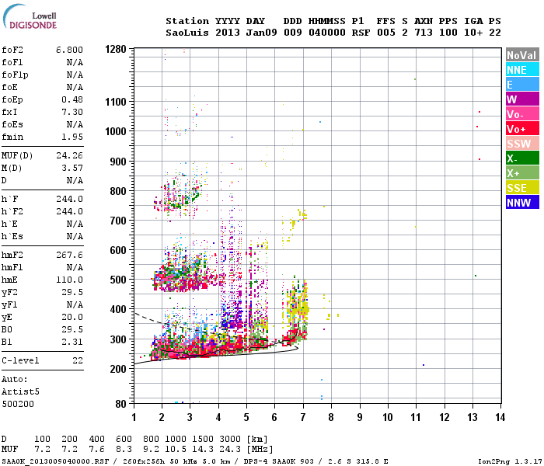Screen dimensions: 544x466
Task: Click the Jan09 date in header
Action: pyautogui.click(x=261, y=33)
